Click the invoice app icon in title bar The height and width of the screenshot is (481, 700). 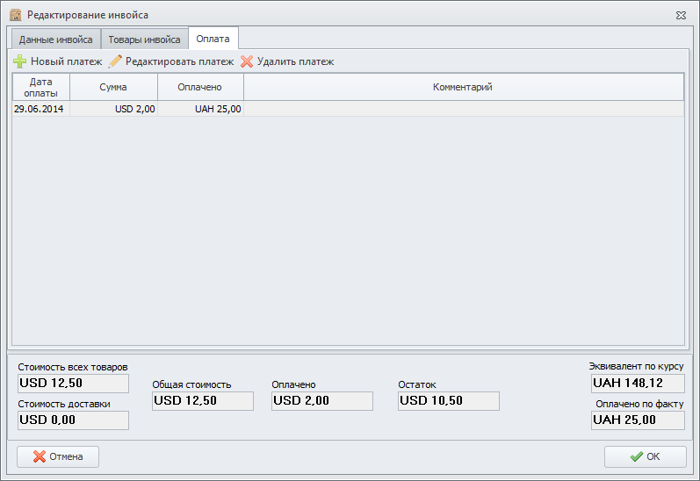point(15,15)
